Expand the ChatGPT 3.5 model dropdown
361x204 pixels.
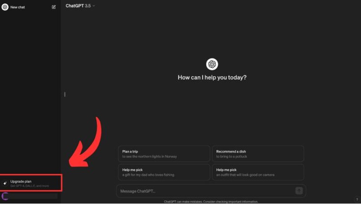(x=80, y=6)
